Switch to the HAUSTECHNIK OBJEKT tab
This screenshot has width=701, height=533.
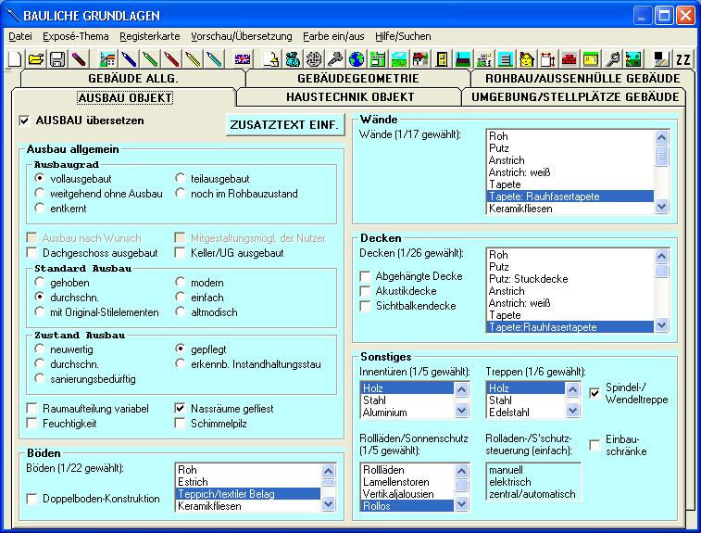(349, 96)
